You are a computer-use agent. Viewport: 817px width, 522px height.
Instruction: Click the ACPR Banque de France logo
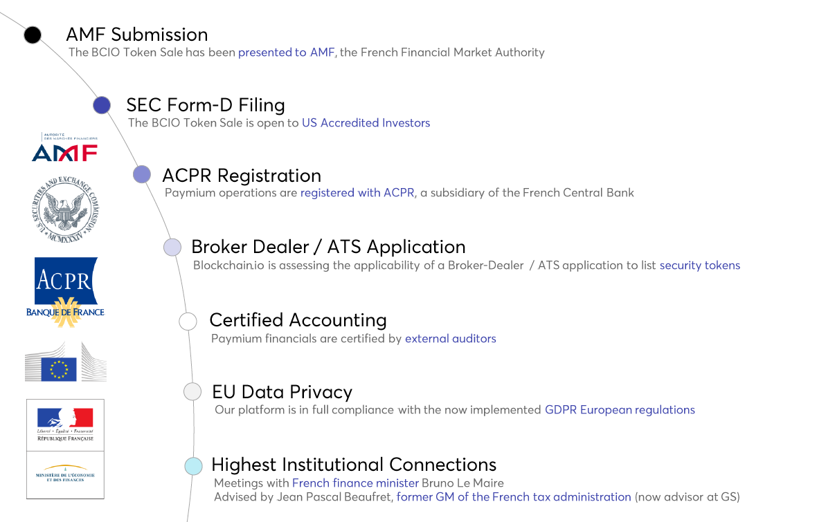(66, 292)
